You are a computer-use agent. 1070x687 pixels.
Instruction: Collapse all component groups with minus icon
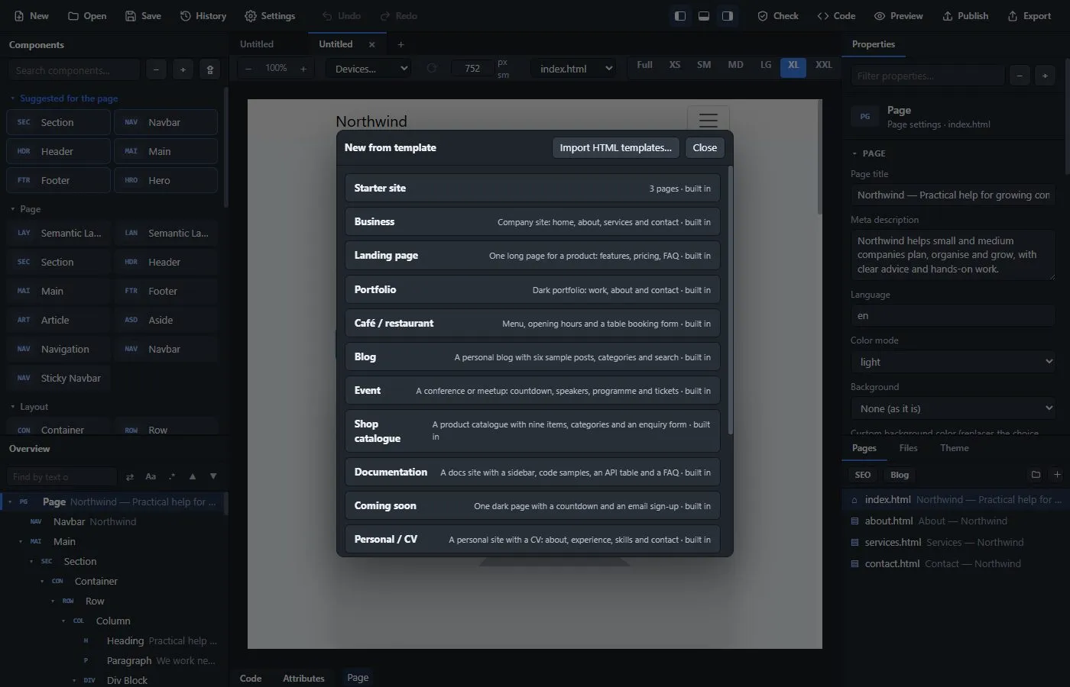point(156,70)
